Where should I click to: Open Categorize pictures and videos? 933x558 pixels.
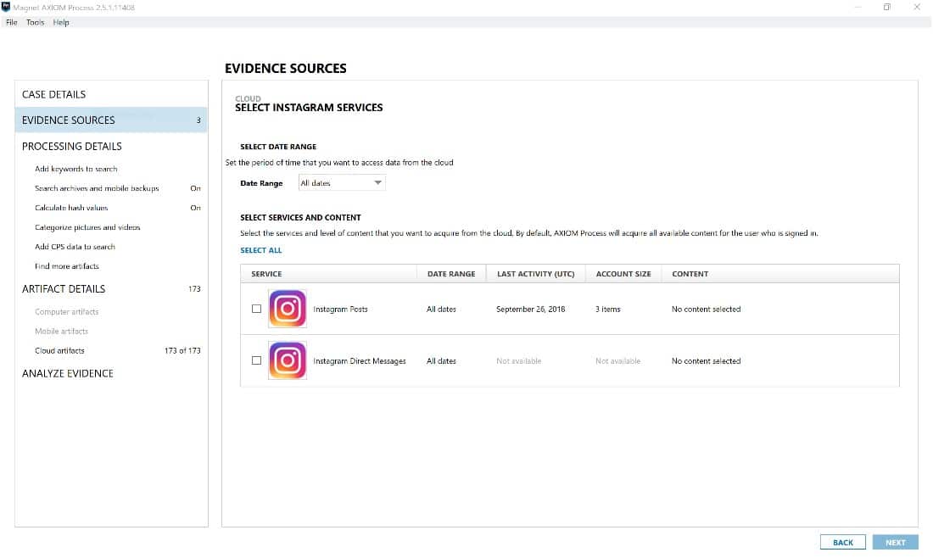87,227
